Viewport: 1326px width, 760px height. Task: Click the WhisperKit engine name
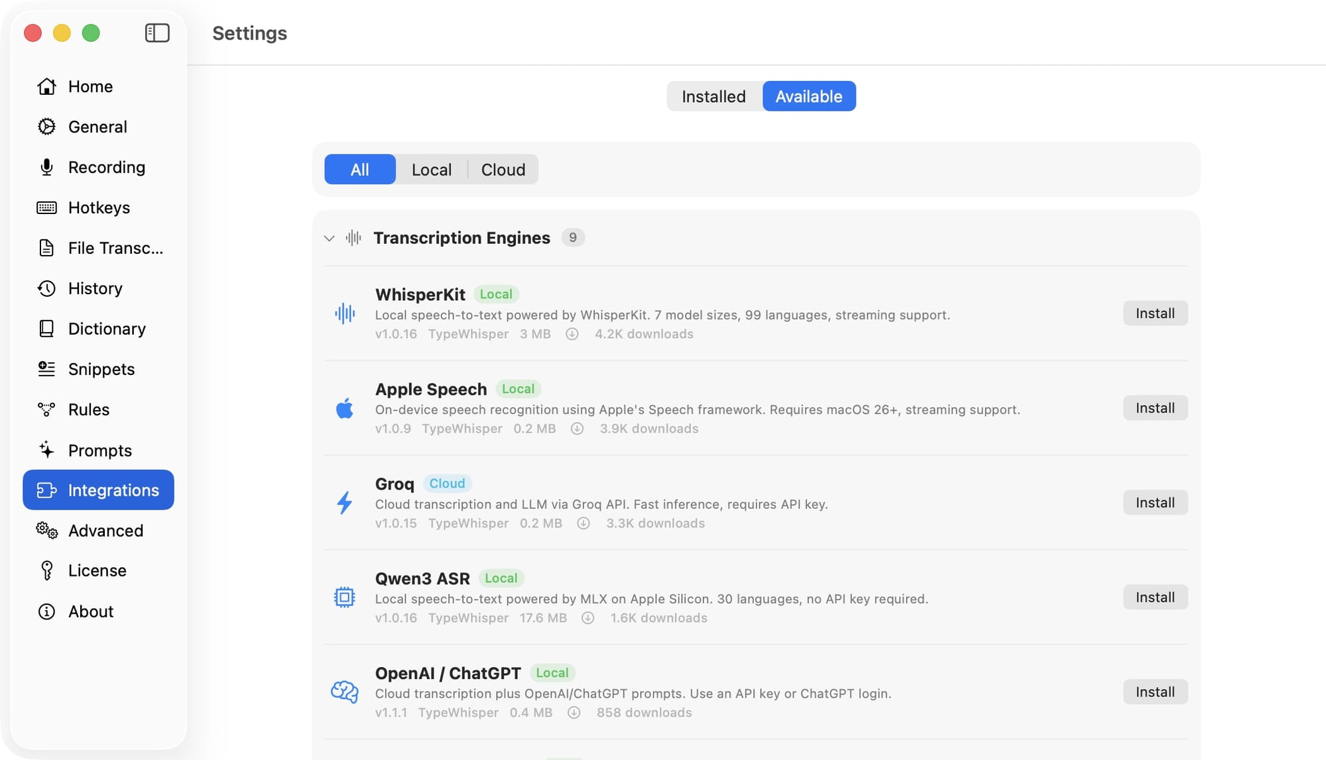coord(420,294)
